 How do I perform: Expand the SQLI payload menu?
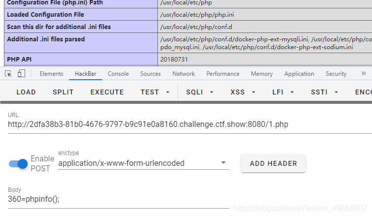(x=200, y=92)
